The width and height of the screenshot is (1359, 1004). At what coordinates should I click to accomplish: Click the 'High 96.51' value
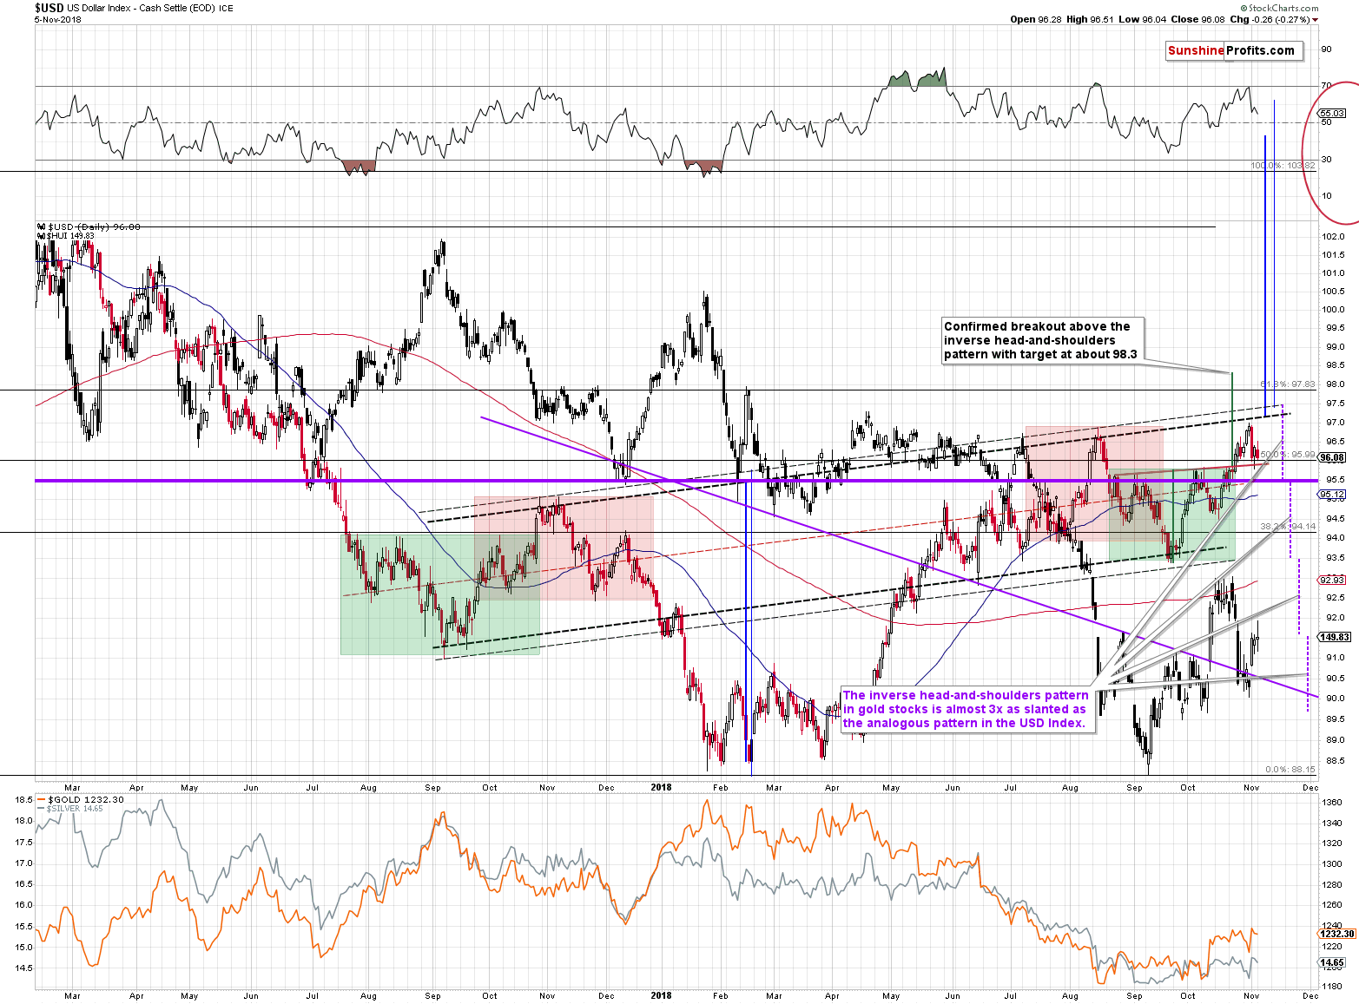(1090, 19)
